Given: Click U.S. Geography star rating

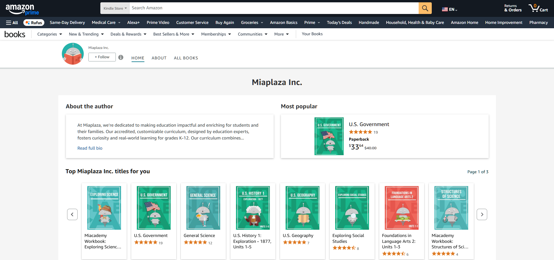Looking at the screenshot, I should (x=294, y=242).
